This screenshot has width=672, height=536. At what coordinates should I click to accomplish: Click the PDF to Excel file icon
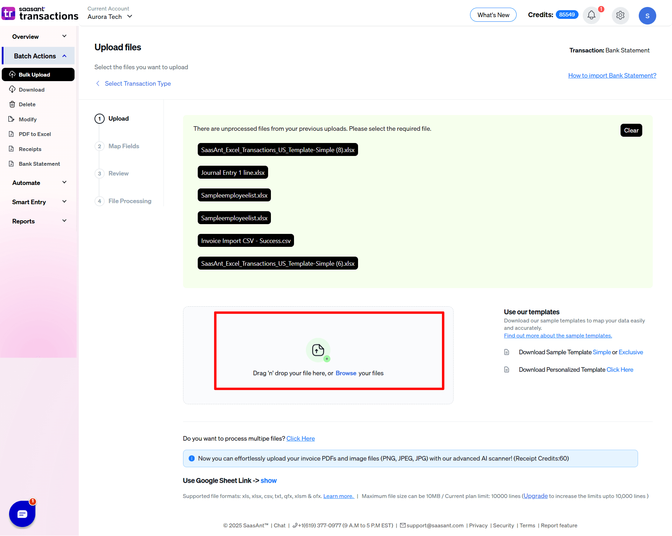pyautogui.click(x=12, y=134)
